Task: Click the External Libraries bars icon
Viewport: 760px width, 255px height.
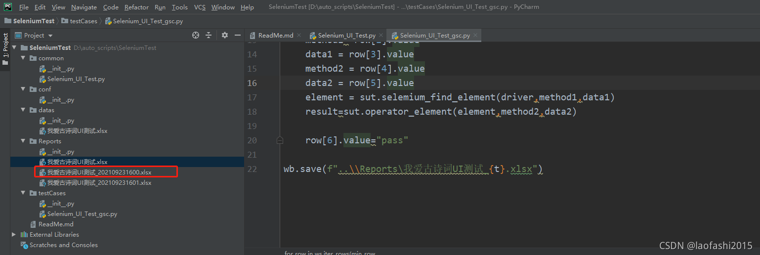Action: [24, 235]
